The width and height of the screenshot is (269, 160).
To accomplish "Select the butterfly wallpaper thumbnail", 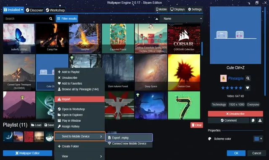I will click(19, 38).
